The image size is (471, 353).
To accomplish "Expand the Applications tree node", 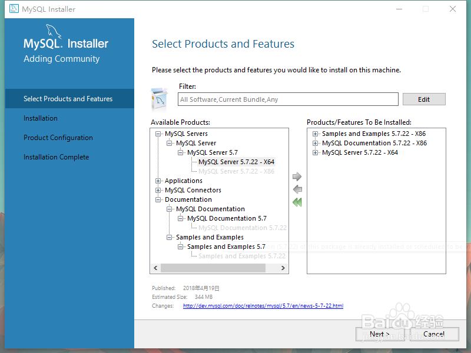I will [158, 181].
